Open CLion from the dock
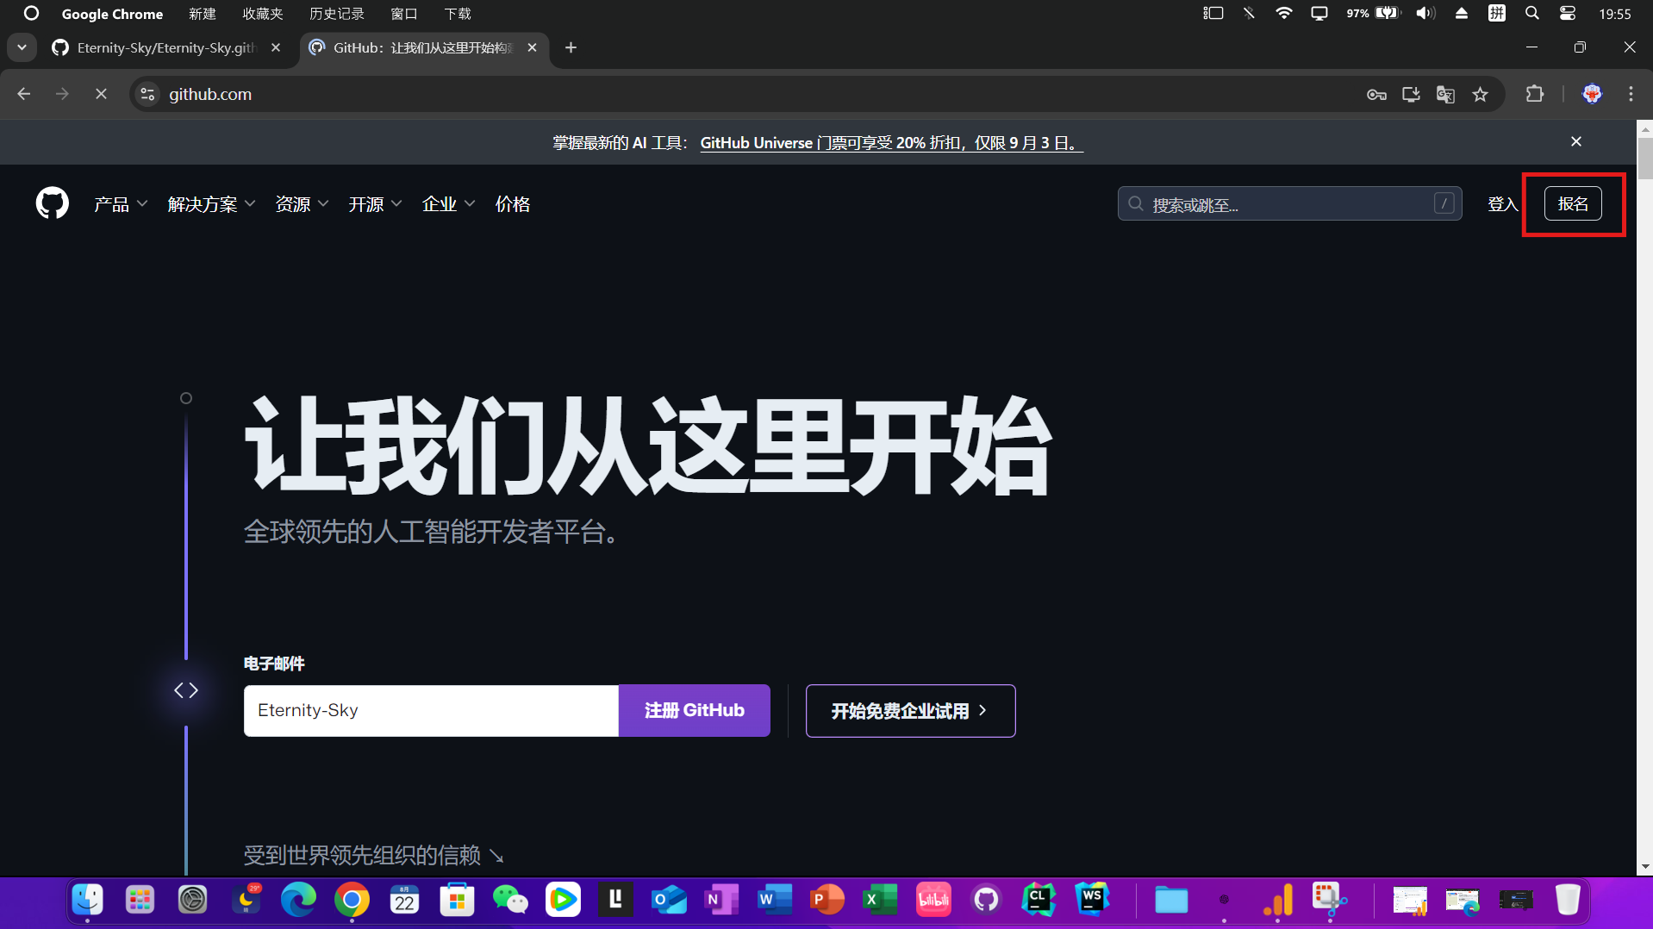 [x=1039, y=901]
